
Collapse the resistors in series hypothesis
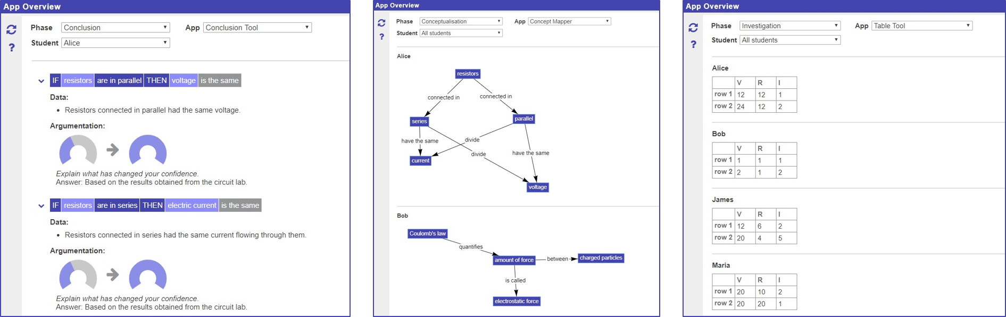coord(41,206)
